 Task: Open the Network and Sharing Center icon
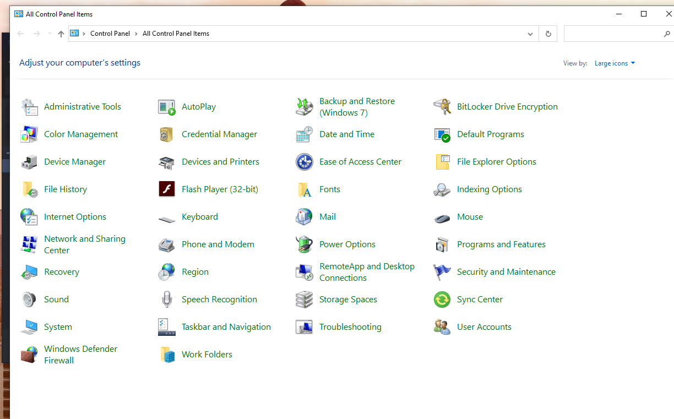(29, 244)
